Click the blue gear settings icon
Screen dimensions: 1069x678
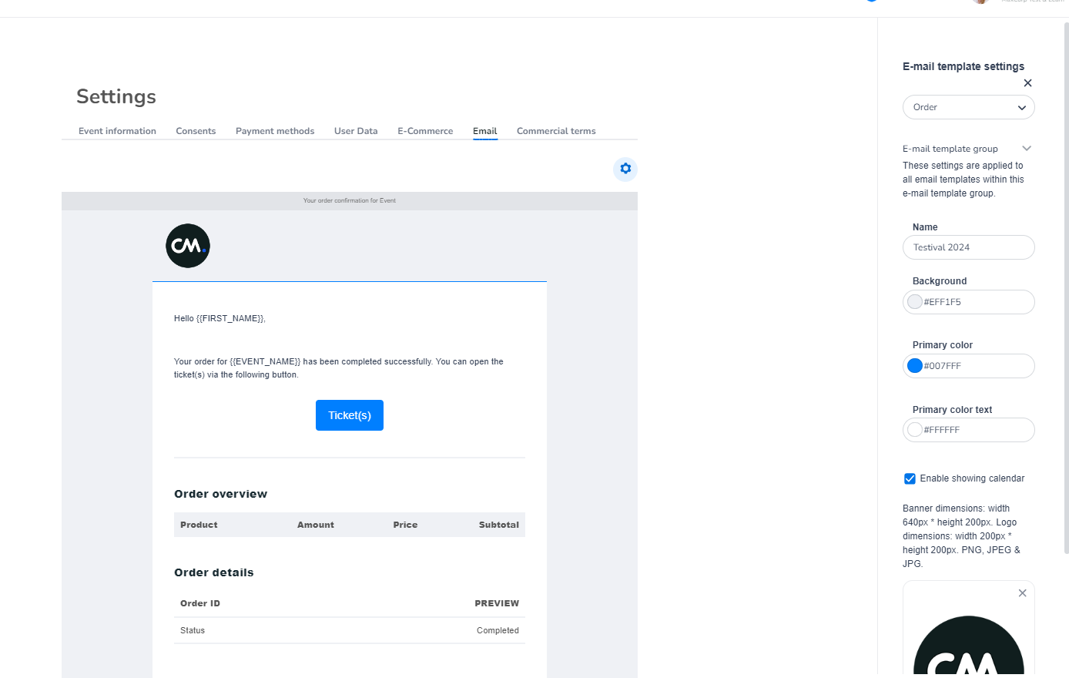(x=625, y=169)
